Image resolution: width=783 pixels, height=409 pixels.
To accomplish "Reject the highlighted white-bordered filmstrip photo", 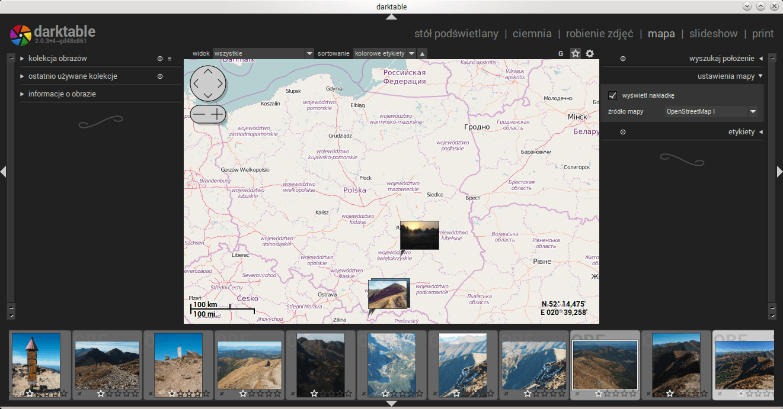I will pos(577,394).
